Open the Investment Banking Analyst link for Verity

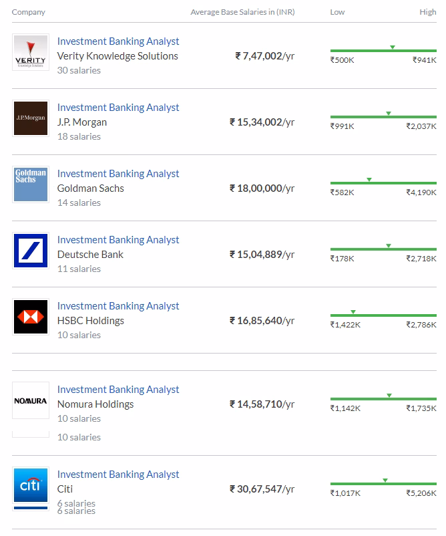[x=118, y=41]
